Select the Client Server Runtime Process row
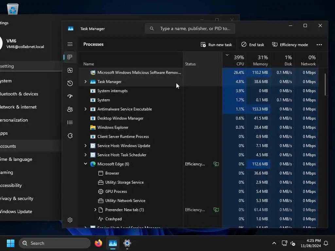Viewport: 335px width, 251px height. [x=199, y=137]
